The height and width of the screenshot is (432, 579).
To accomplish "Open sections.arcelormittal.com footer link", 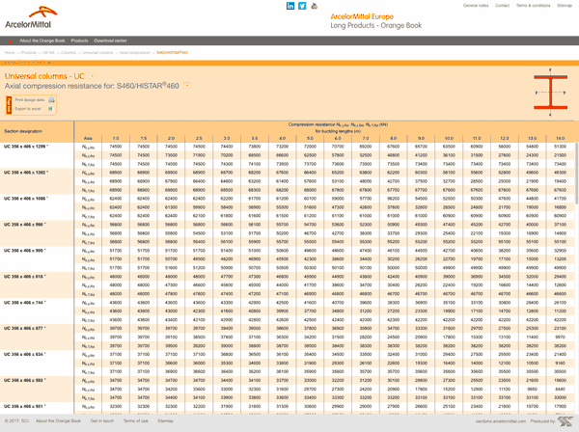I will [x=501, y=421].
